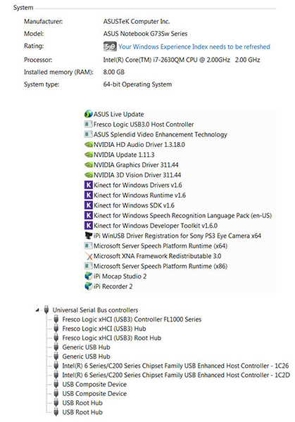295x422 pixels.
Task: Select the last USB Root Hub entry
Action: coord(82,412)
